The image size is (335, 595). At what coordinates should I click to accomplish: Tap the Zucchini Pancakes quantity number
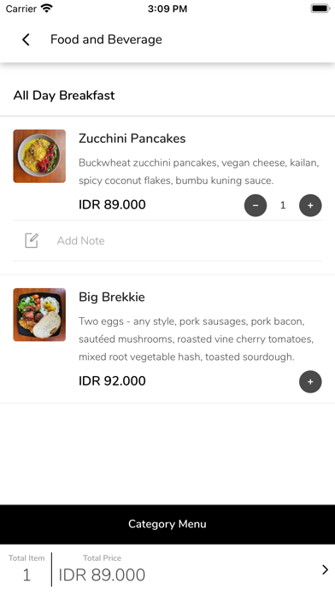283,205
